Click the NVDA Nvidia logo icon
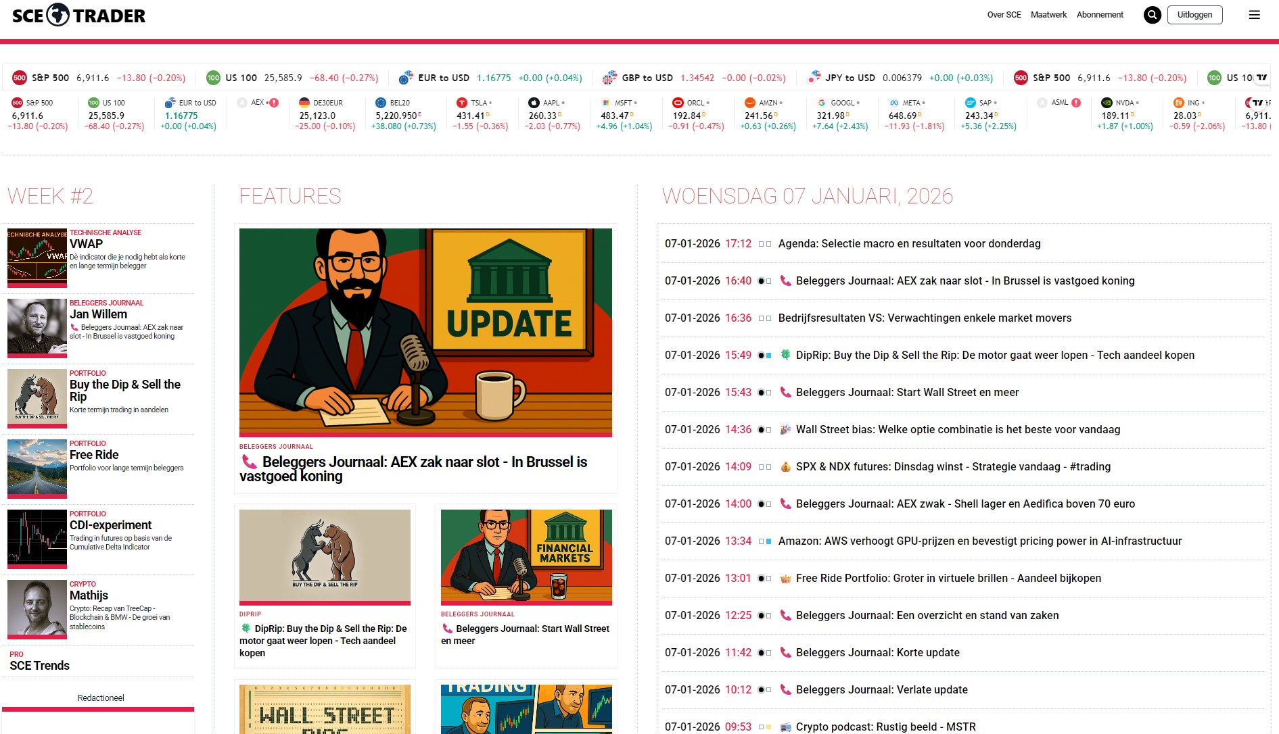Image resolution: width=1279 pixels, height=734 pixels. [1107, 103]
